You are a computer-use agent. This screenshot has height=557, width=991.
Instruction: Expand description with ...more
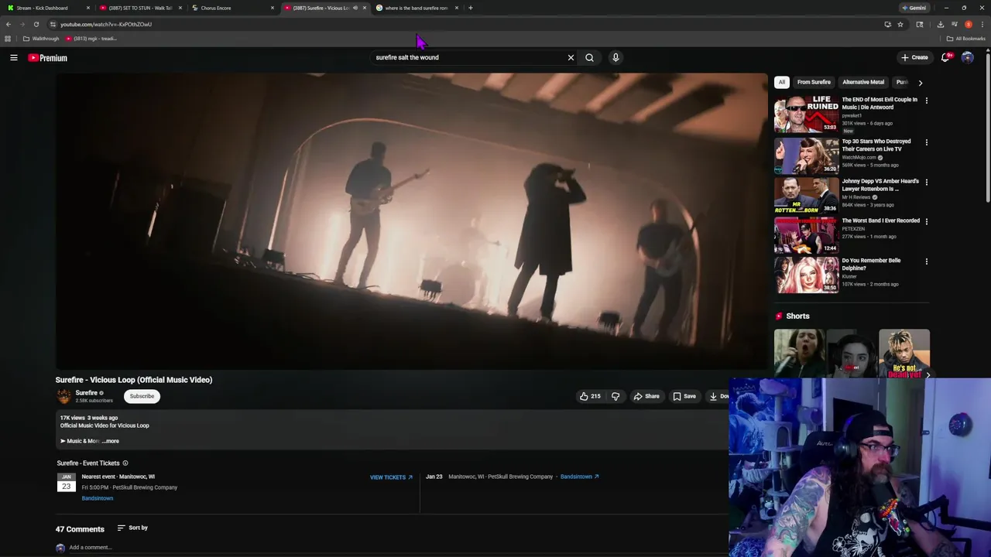[110, 441]
